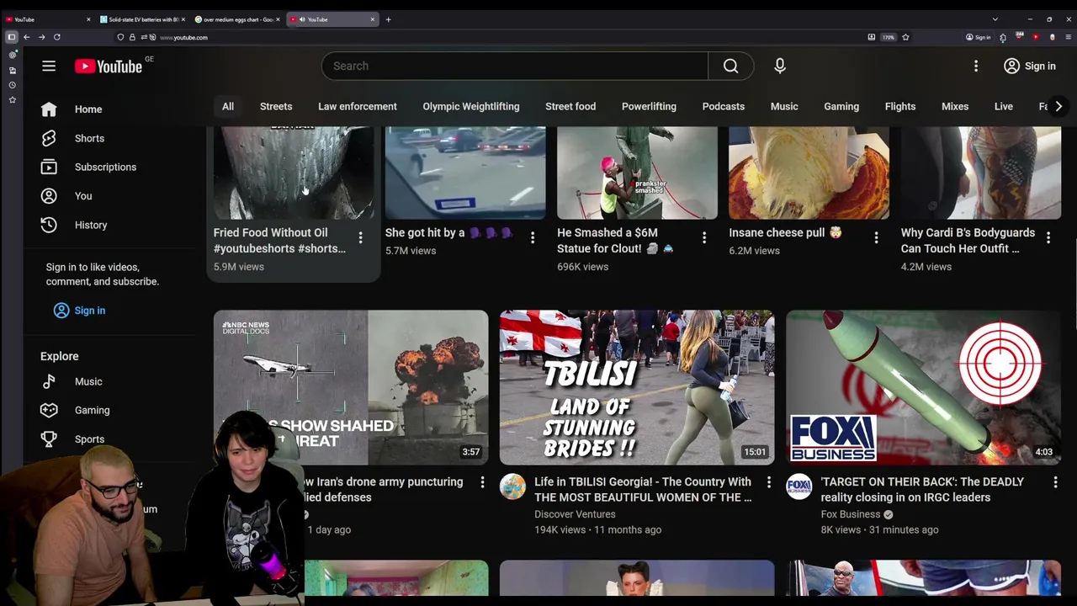
Task: Select the Law enforcement filter chip
Action: pyautogui.click(x=358, y=106)
